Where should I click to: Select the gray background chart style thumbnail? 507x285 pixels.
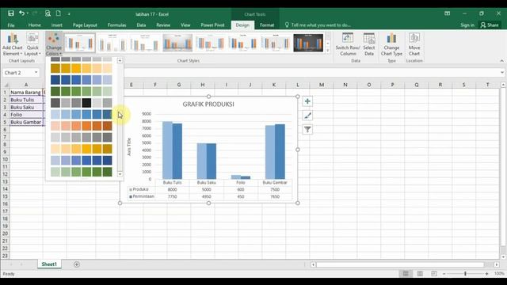click(x=177, y=43)
